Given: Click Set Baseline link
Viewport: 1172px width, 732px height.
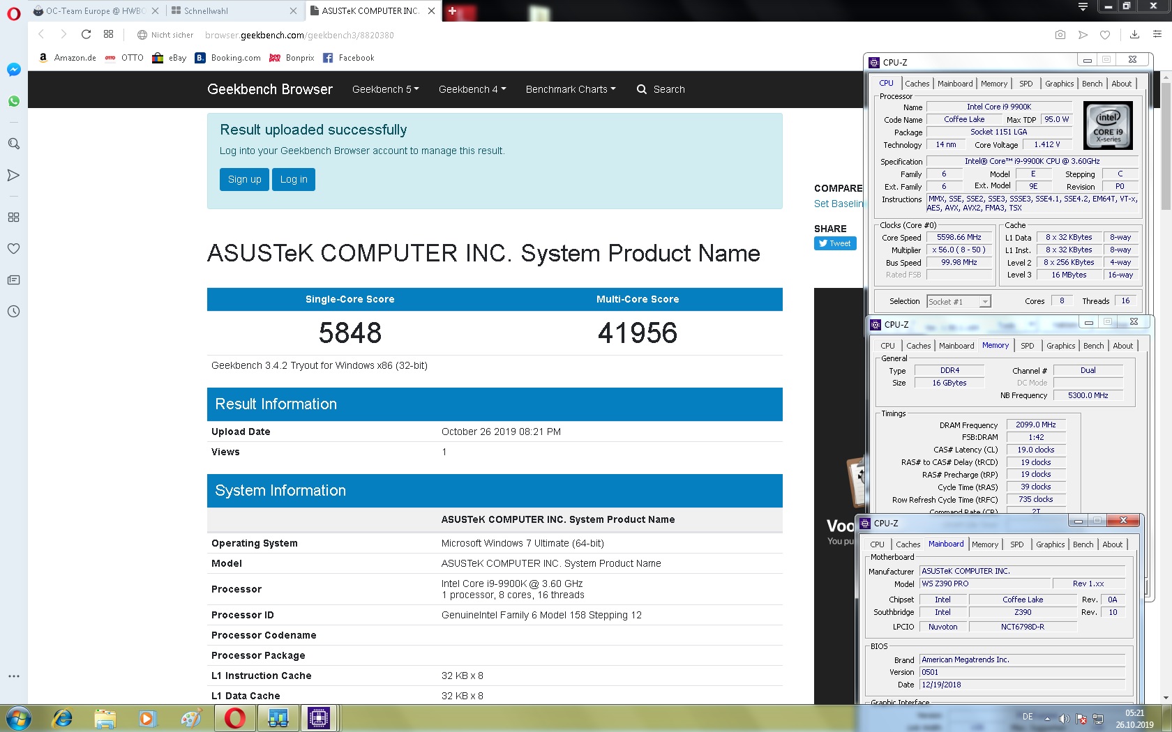Looking at the screenshot, I should pos(839,204).
